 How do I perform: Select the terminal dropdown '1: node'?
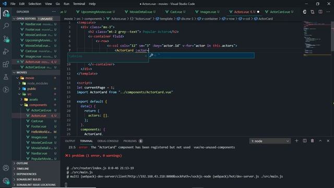point(270,141)
